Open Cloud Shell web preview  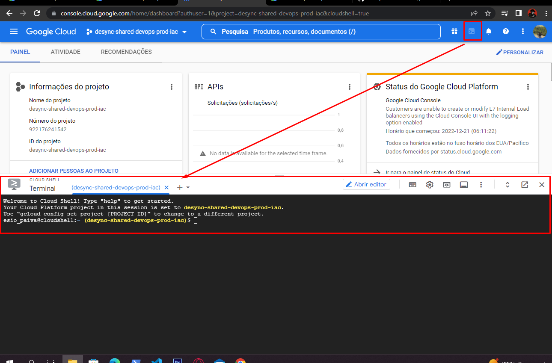click(446, 185)
